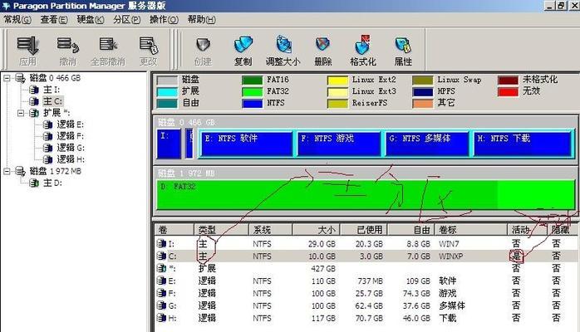Screen dimensions: 580x332
Task: Select the E: NTFS 软件 partition block
Action: tap(246, 144)
